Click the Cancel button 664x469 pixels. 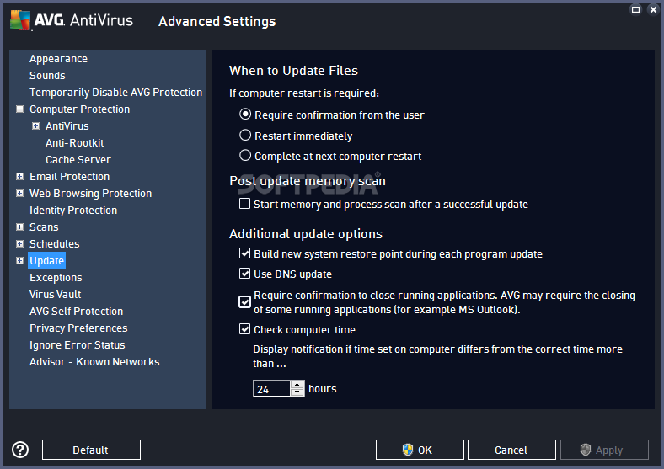point(511,450)
